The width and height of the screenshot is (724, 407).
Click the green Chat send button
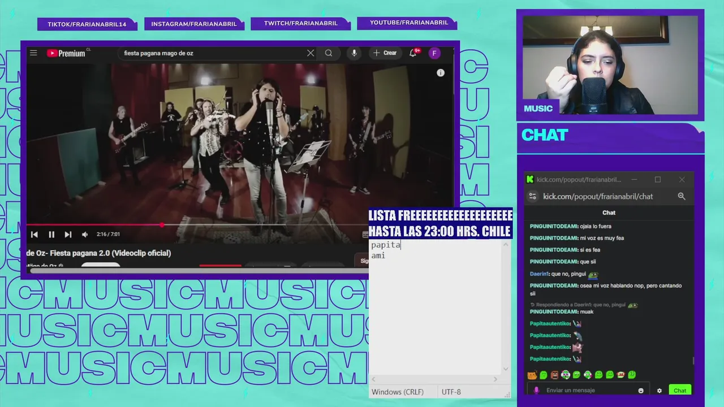click(680, 390)
